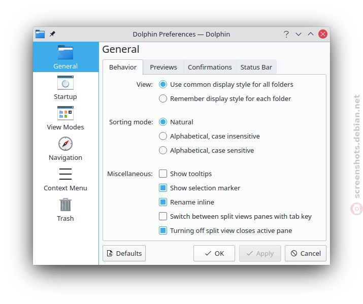Image resolution: width=363 pixels, height=304 pixels.
Task: Open the Startup settings category
Action: [x=65, y=87]
